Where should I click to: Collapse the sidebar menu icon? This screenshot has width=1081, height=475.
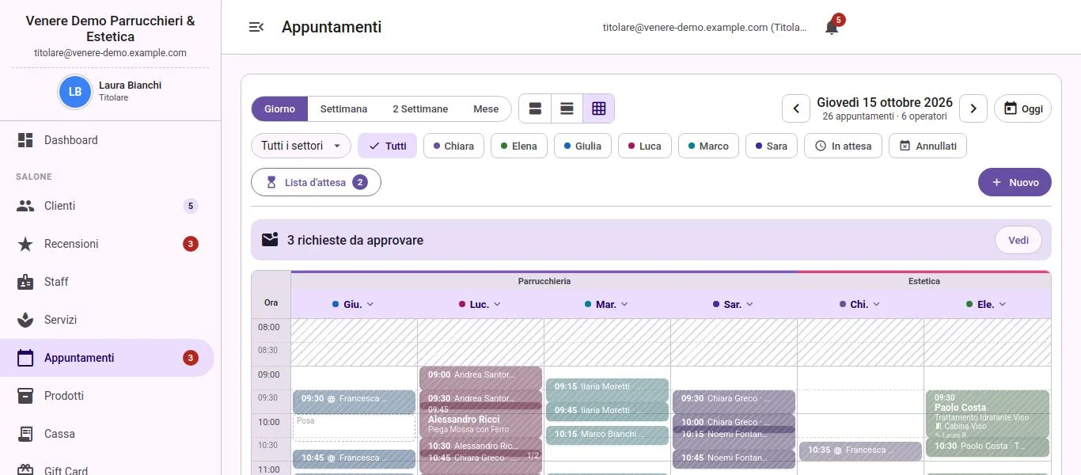click(x=256, y=27)
